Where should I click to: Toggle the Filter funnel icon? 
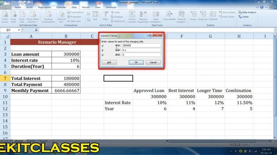(x=106, y=16)
